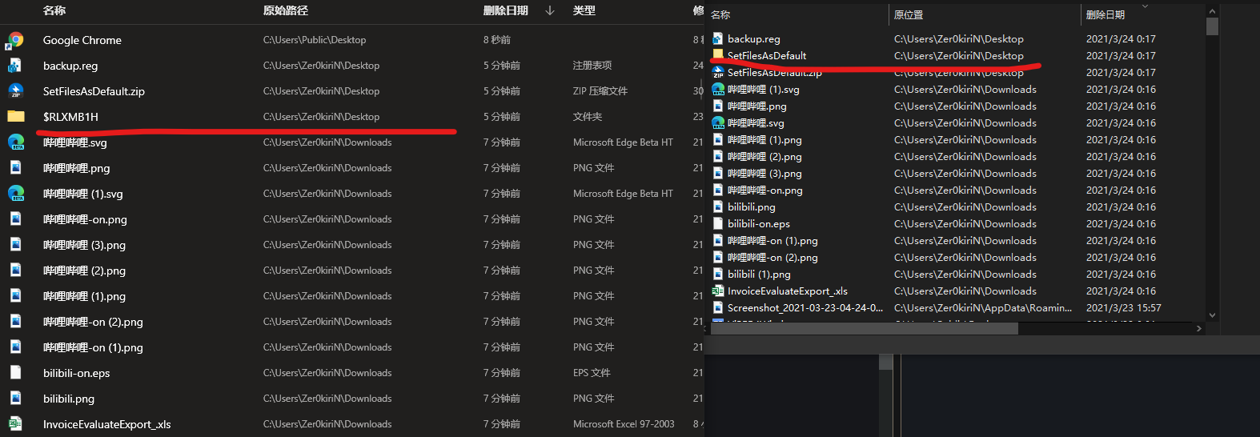Screen dimensions: 1260x437
Task: Select file name 哔哩哔哩.png in 原位置 list
Action: click(757, 106)
